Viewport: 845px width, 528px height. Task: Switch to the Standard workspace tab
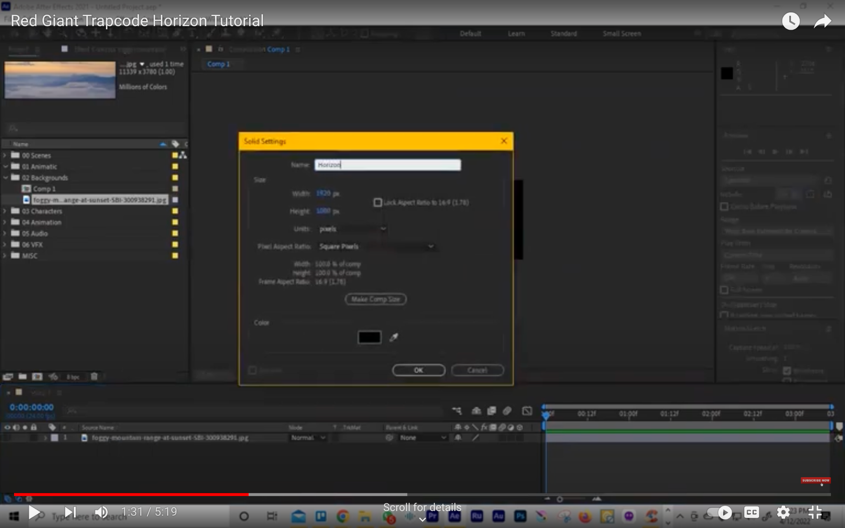pos(564,34)
